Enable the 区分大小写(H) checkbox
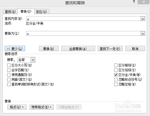This screenshot has width=150, height=116. pyautogui.click(x=9, y=65)
